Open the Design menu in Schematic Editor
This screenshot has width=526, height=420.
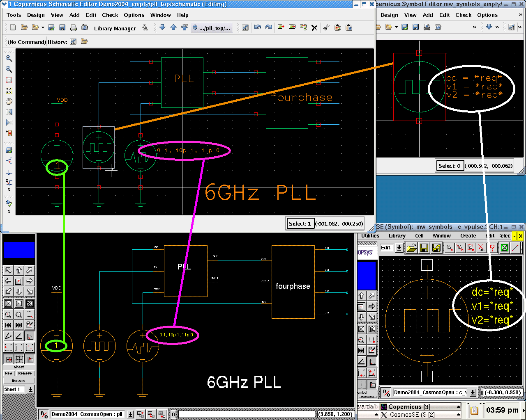(x=36, y=15)
